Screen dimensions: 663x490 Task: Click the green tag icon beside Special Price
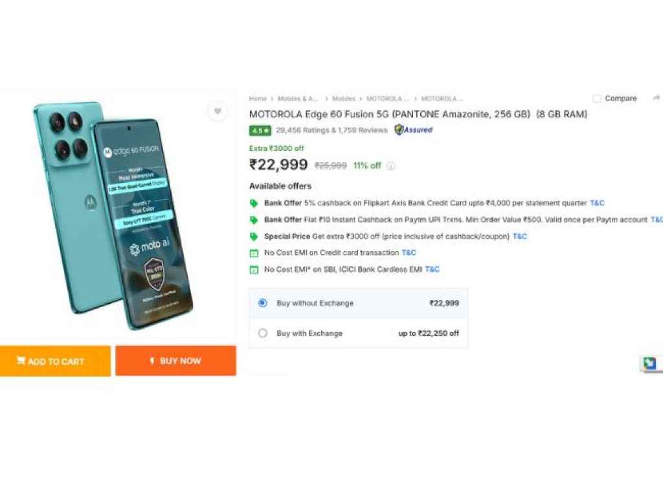tap(254, 237)
